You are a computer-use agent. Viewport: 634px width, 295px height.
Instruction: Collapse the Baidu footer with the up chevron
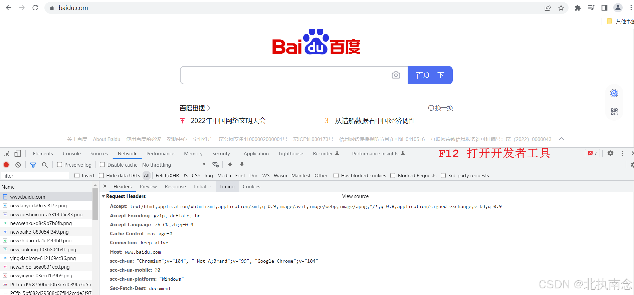coord(562,139)
